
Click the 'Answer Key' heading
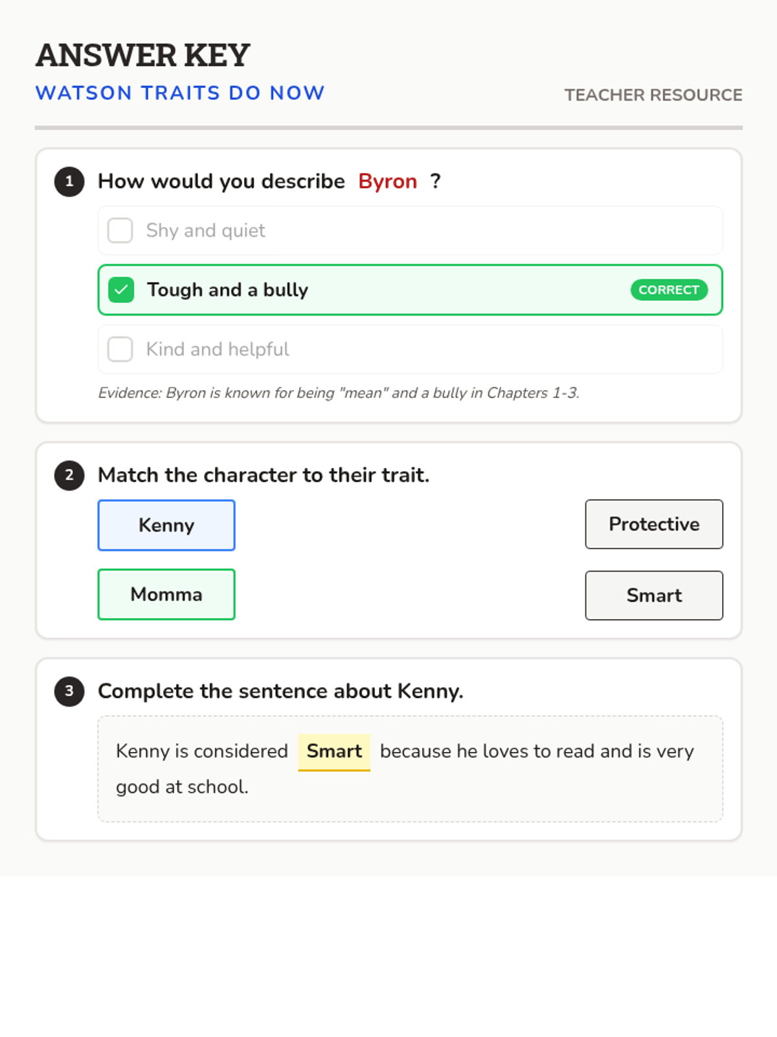tap(143, 55)
